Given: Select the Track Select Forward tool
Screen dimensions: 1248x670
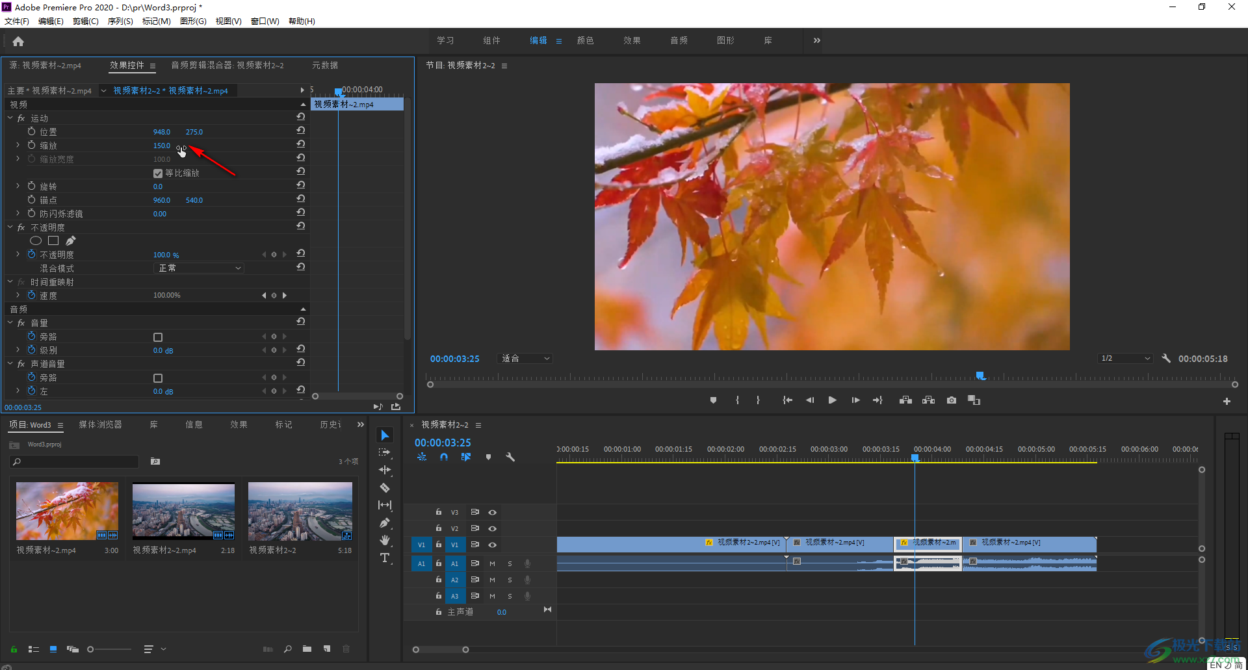Looking at the screenshot, I should (385, 452).
